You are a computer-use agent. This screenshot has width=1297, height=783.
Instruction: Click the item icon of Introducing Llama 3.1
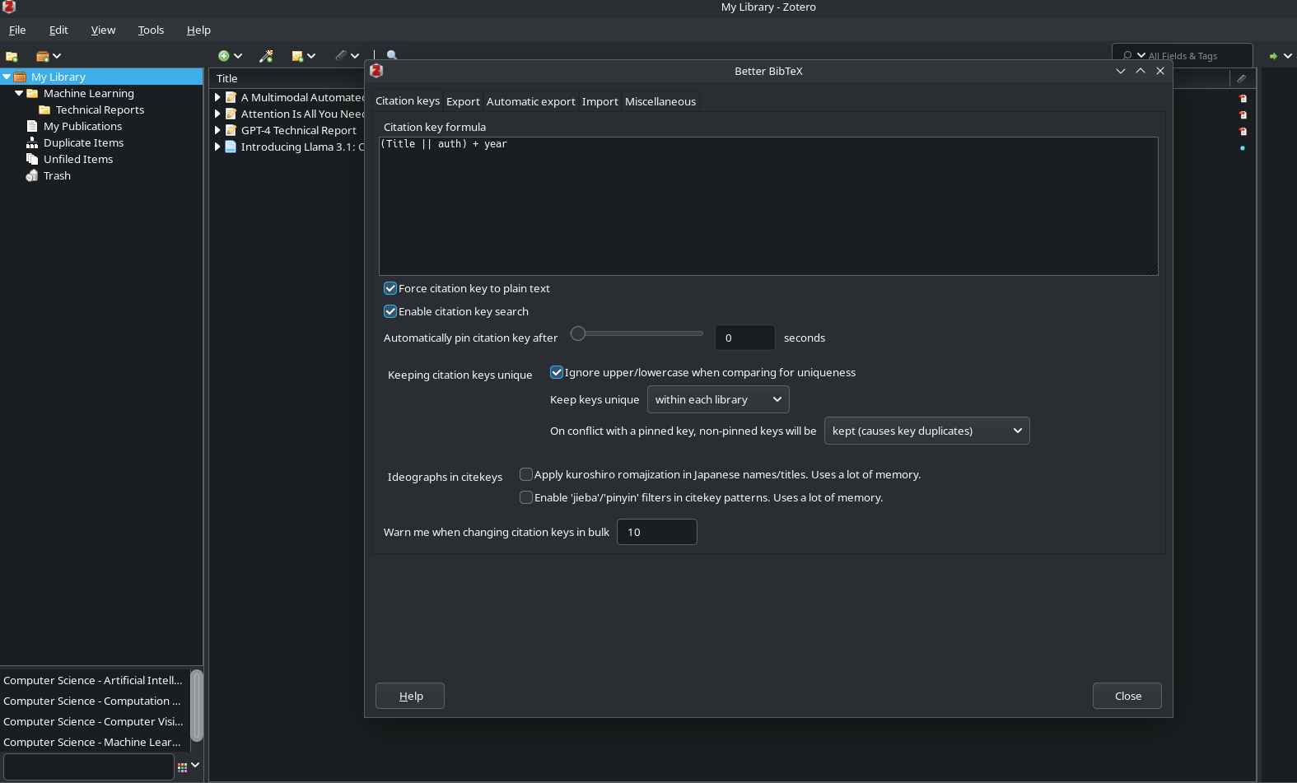click(x=231, y=147)
